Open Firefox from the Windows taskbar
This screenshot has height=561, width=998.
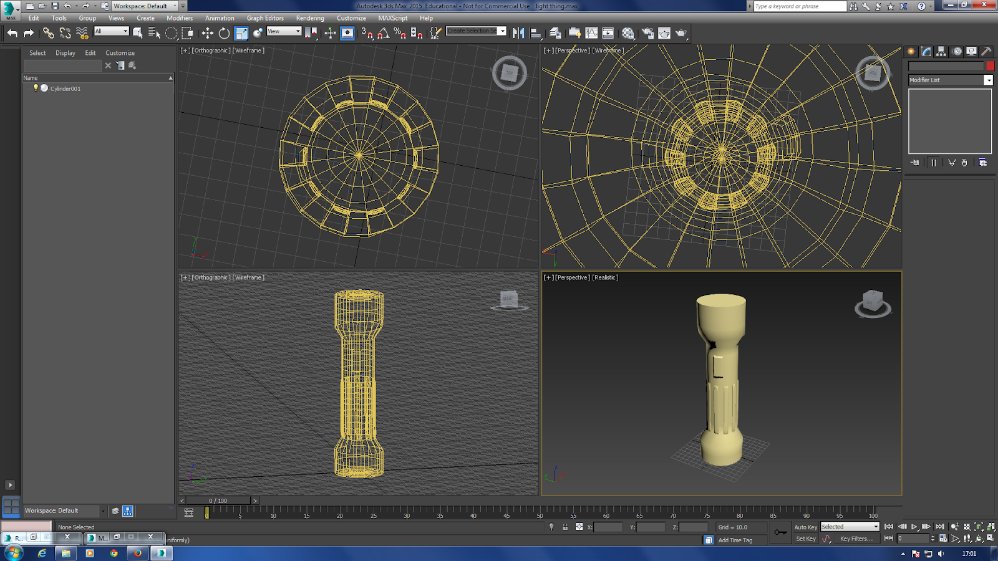click(x=137, y=553)
